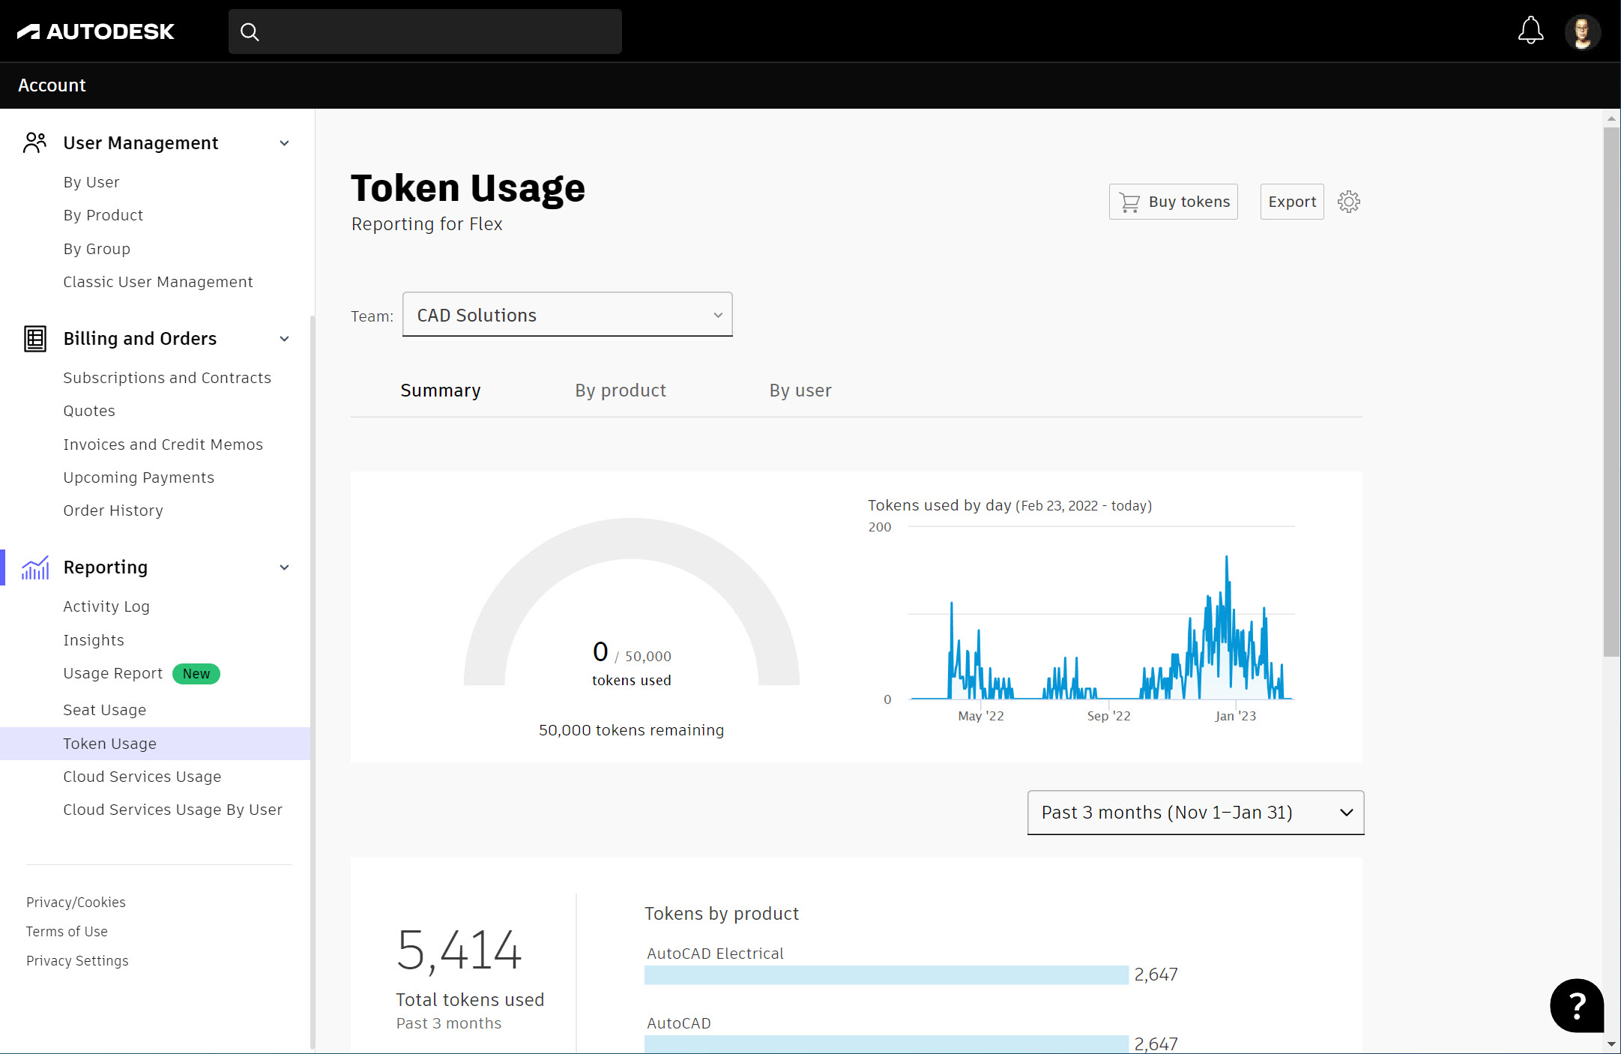Screen dimensions: 1621x1054
Task: Click the page vertical scrollbar thumb
Action: pyautogui.click(x=1611, y=391)
